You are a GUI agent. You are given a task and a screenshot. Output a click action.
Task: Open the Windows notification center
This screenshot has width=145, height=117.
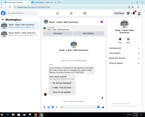click(141, 115)
